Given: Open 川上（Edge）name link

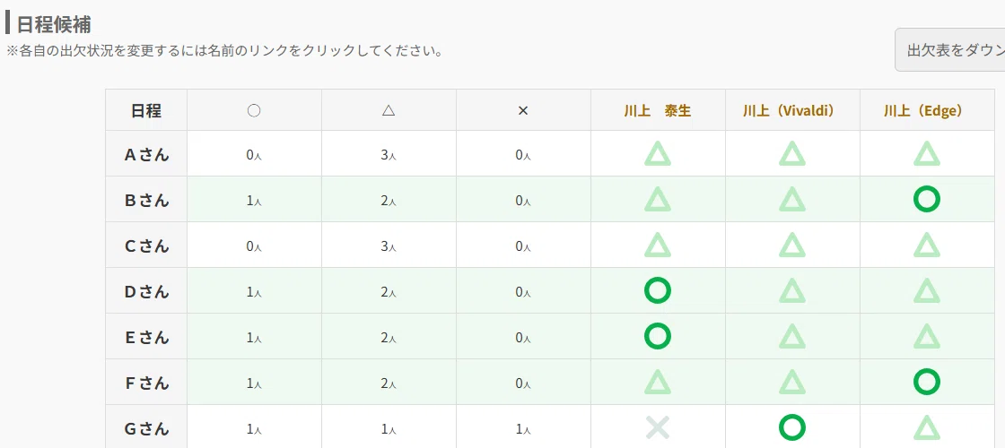Looking at the screenshot, I should [927, 111].
